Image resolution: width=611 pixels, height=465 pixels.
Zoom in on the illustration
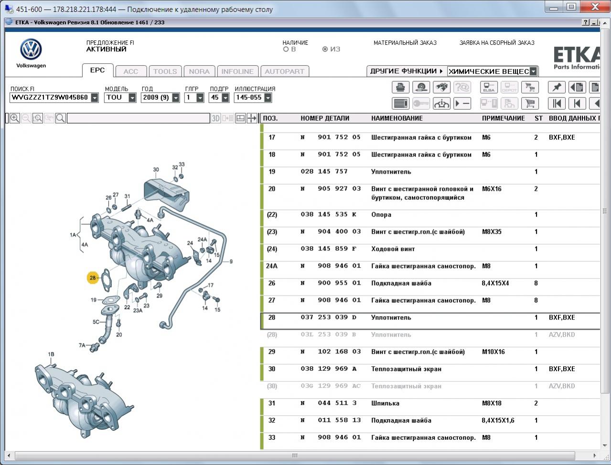pos(15,118)
